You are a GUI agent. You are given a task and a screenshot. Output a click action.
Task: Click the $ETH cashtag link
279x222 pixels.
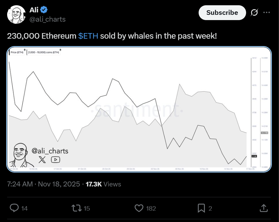coord(88,36)
